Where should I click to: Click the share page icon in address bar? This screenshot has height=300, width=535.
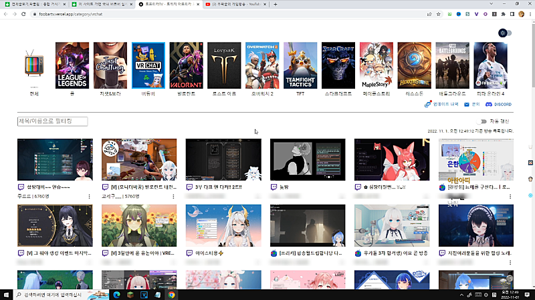(x=429, y=14)
